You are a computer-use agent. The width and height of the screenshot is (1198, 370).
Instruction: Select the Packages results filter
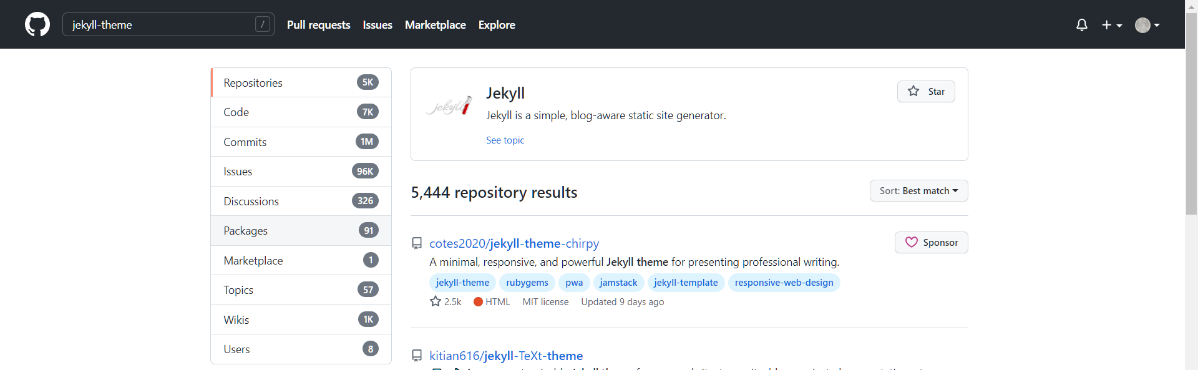pyautogui.click(x=301, y=231)
